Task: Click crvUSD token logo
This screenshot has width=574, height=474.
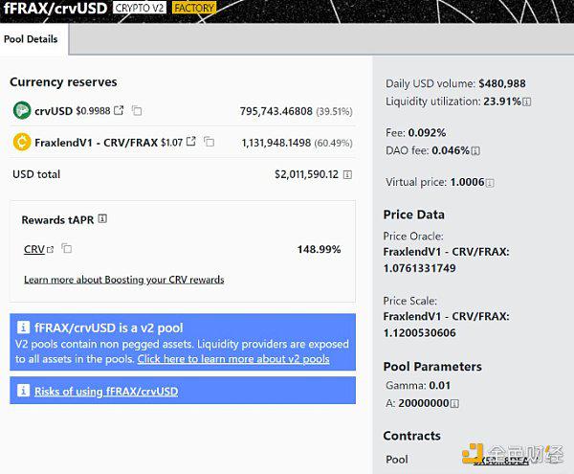Action: [22, 110]
